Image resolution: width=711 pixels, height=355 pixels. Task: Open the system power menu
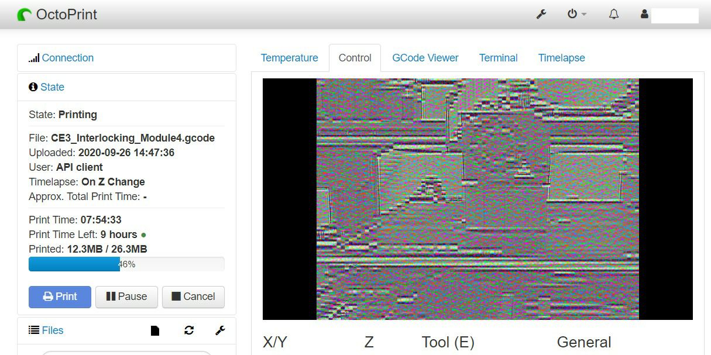(576, 15)
